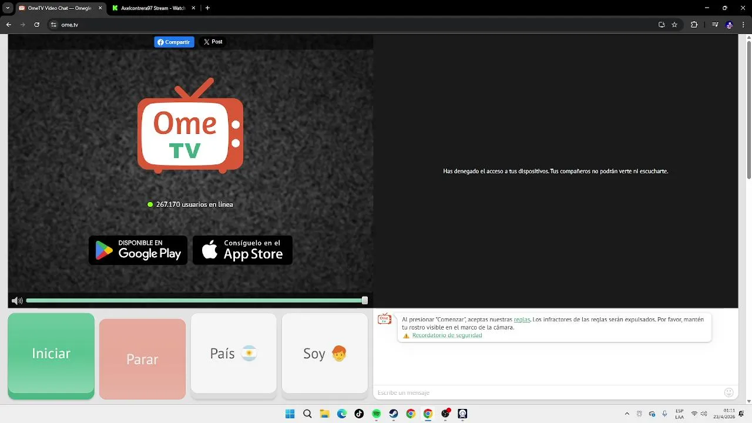Image resolution: width=752 pixels, height=423 pixels.
Task: Go forward with the browser forward arrow
Action: click(22, 25)
